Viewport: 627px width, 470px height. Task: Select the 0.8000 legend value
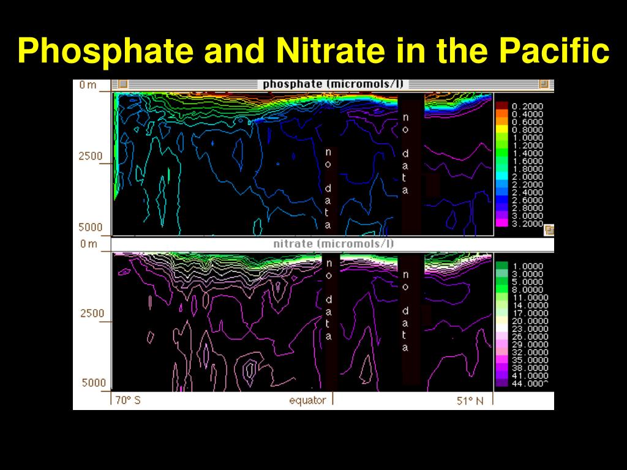click(x=527, y=130)
